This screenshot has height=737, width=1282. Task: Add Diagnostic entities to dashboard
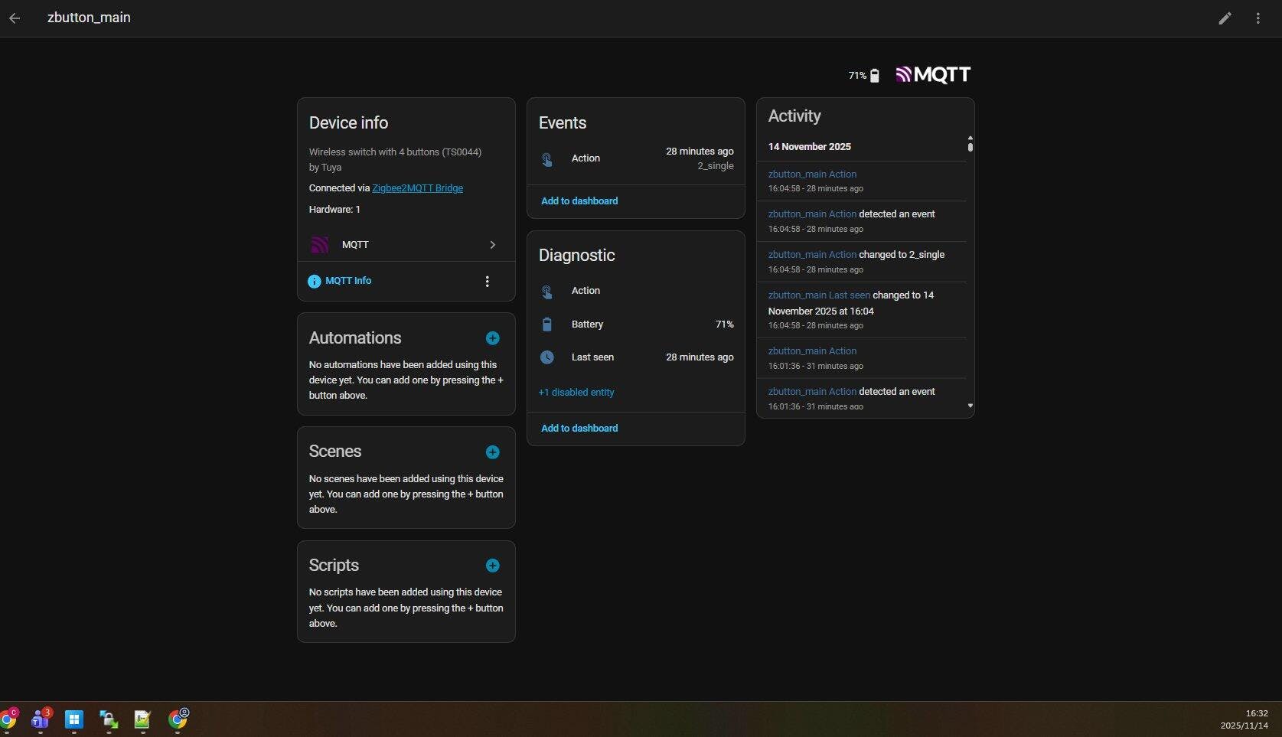579,429
